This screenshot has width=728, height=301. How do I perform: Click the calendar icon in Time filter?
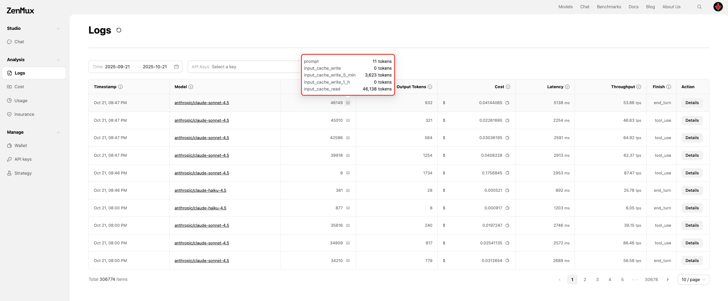[176, 67]
